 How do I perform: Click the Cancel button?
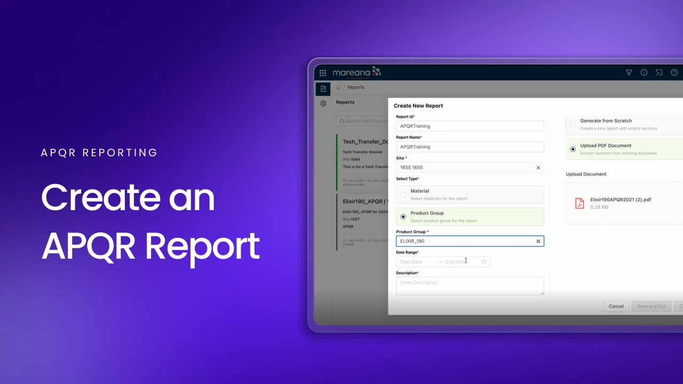616,306
